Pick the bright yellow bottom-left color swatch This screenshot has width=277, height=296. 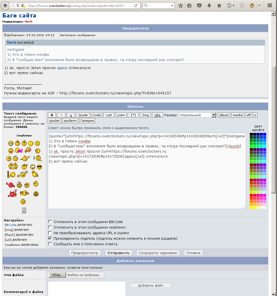pyautogui.click(x=251, y=208)
